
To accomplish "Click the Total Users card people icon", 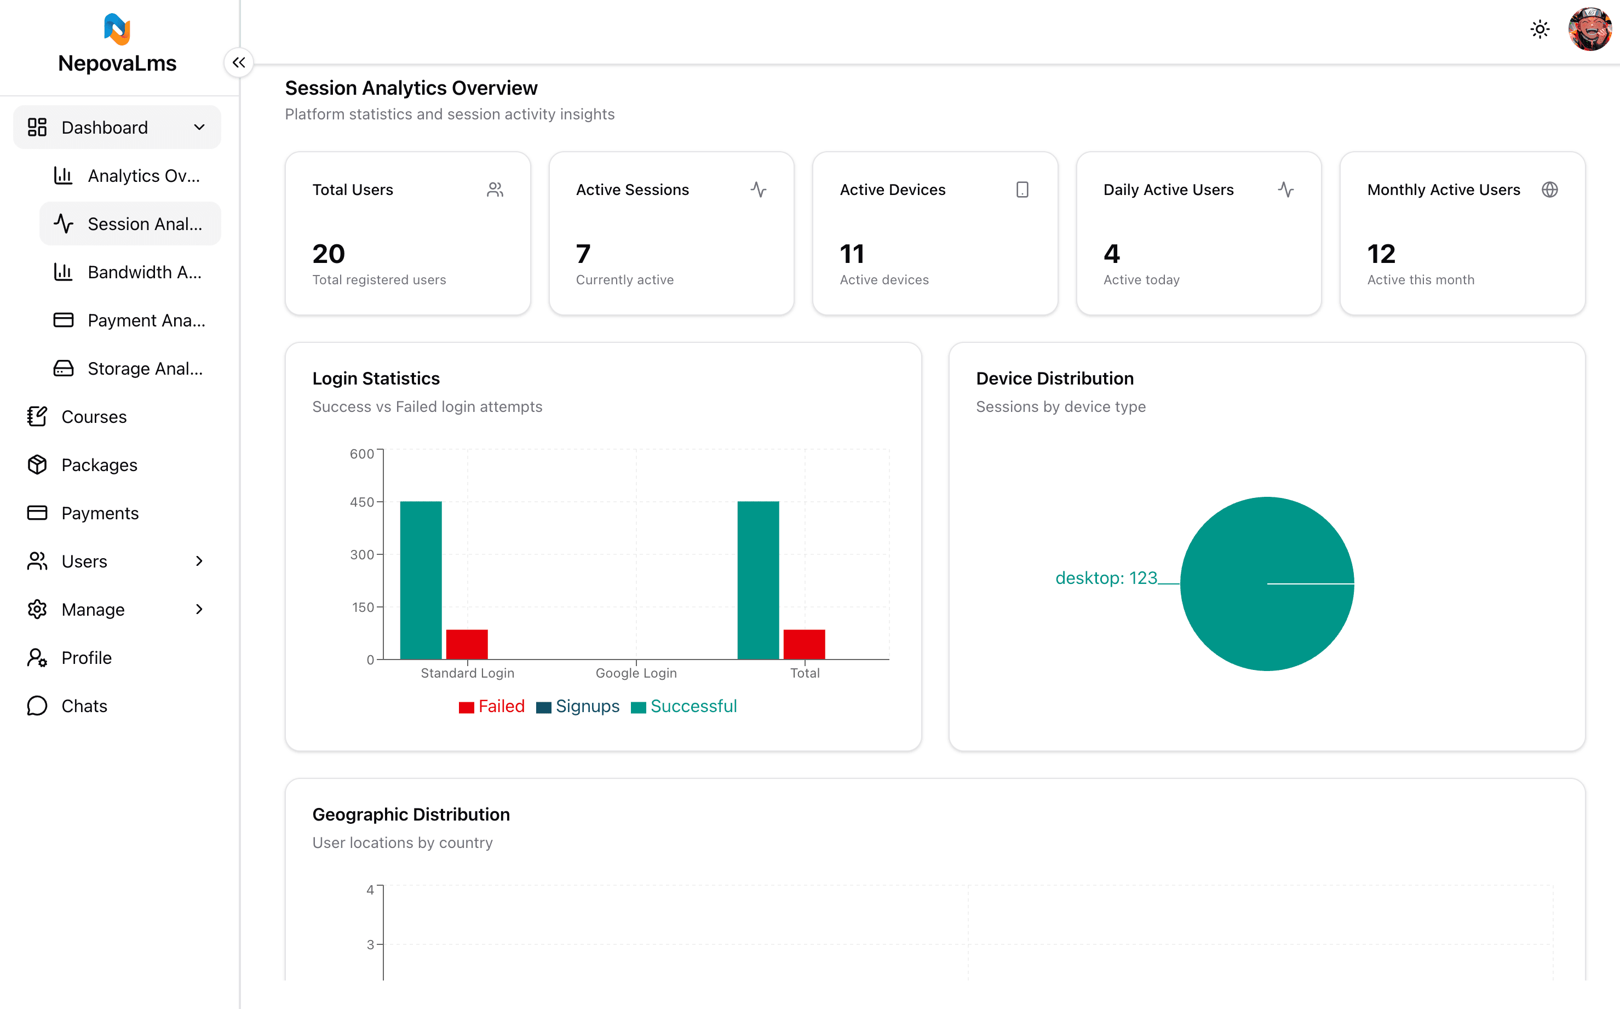I will tap(495, 190).
